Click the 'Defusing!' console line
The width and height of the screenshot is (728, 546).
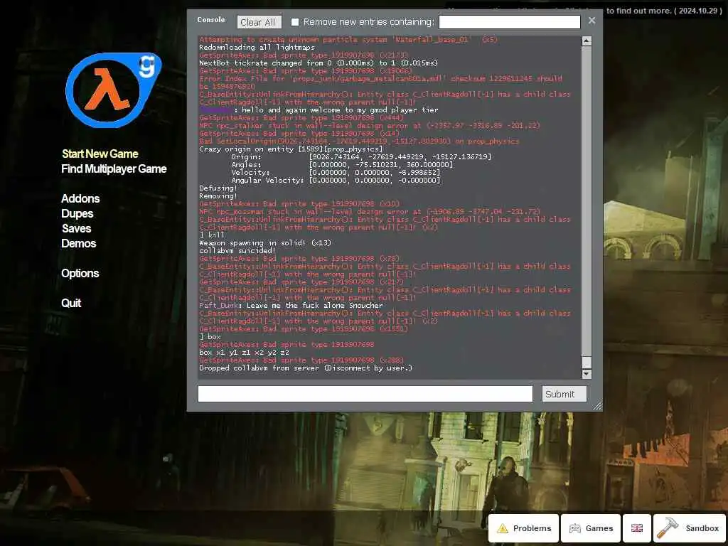point(218,188)
